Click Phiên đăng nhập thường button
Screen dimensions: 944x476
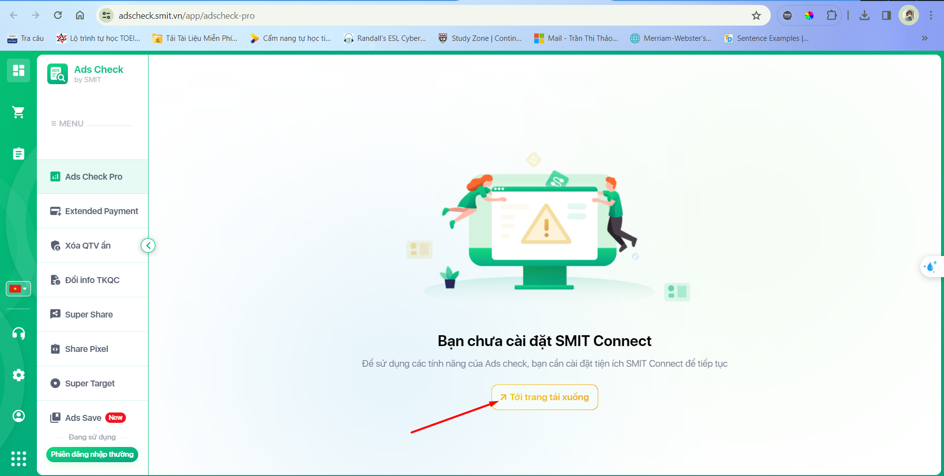coord(92,454)
